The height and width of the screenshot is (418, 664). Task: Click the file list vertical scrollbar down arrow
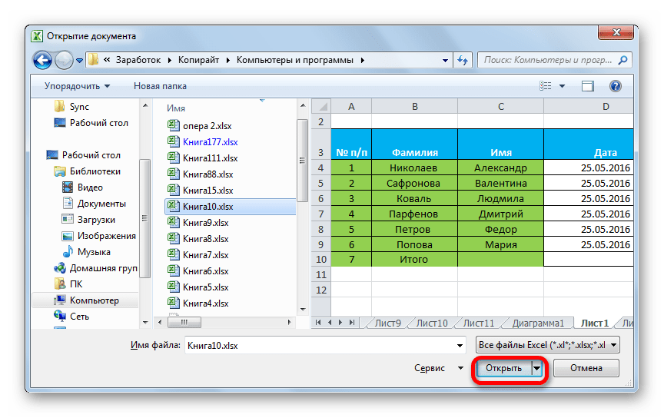click(x=302, y=310)
